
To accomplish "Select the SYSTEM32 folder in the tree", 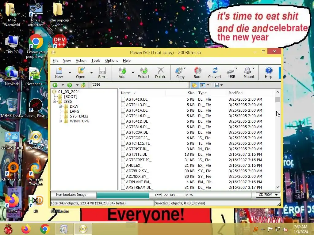I will pyautogui.click(x=79, y=116).
